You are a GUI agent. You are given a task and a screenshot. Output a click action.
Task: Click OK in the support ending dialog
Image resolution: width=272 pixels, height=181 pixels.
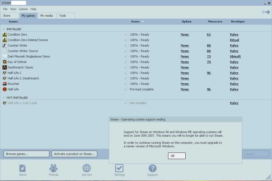coord(177,156)
